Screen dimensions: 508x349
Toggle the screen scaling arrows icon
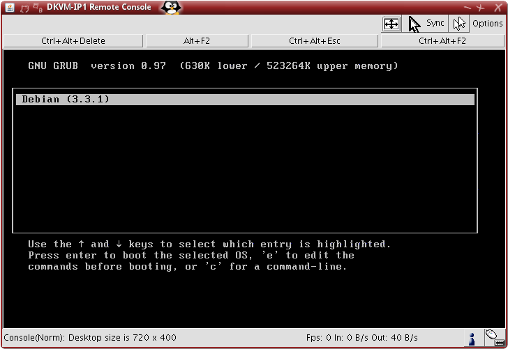[x=391, y=24]
